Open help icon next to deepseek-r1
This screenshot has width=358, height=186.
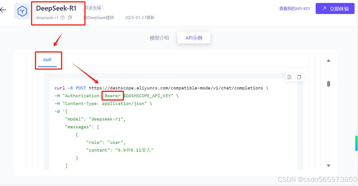[62, 18]
